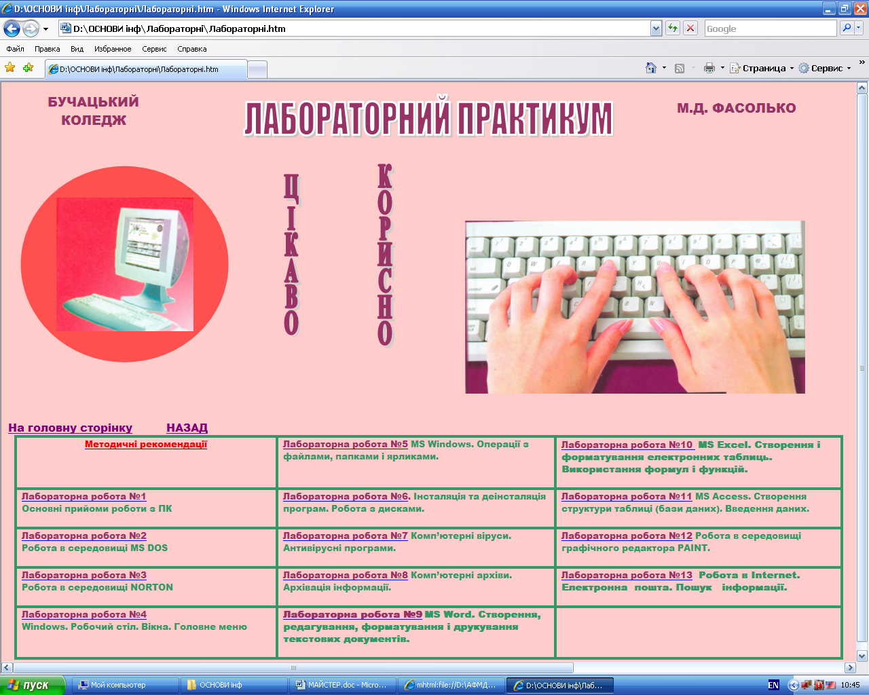Click the horizontal scrollbar thumb
Viewport: 869px width, 695px height.
tap(293, 668)
